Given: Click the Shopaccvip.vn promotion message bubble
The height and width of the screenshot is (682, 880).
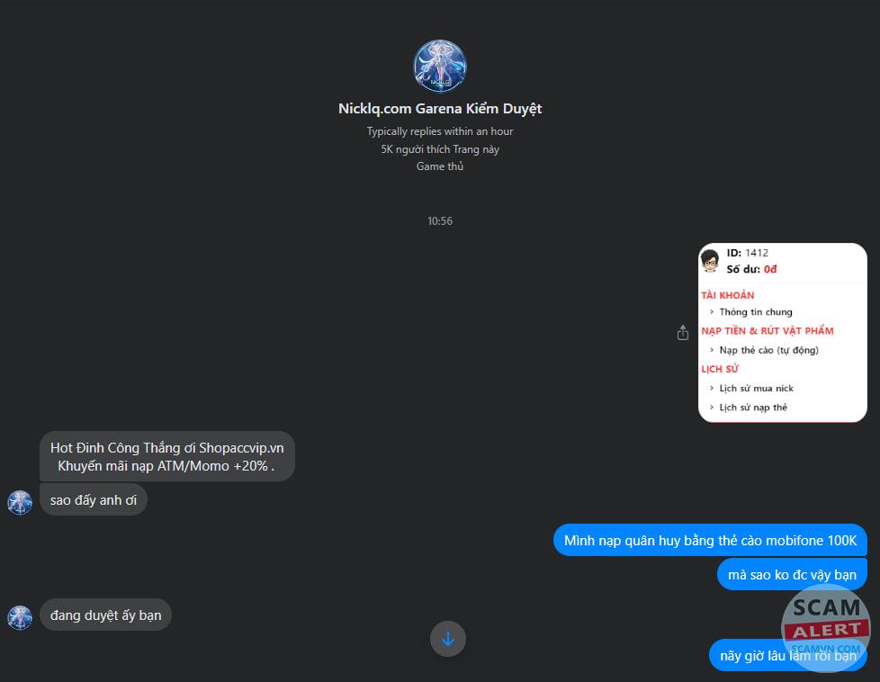Looking at the screenshot, I should (x=167, y=456).
